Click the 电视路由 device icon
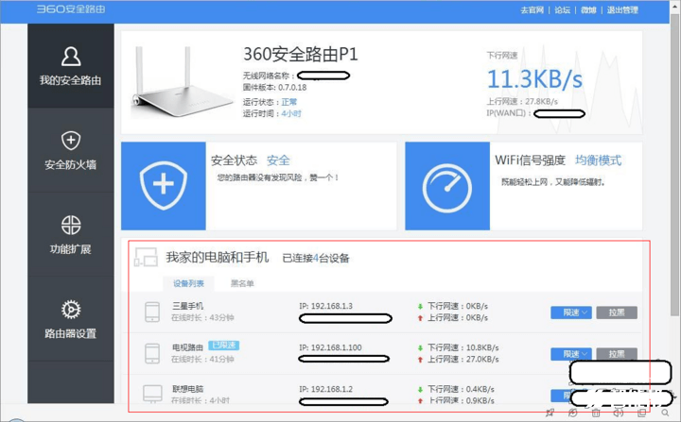Viewport: 681px width, 422px height. tap(151, 353)
